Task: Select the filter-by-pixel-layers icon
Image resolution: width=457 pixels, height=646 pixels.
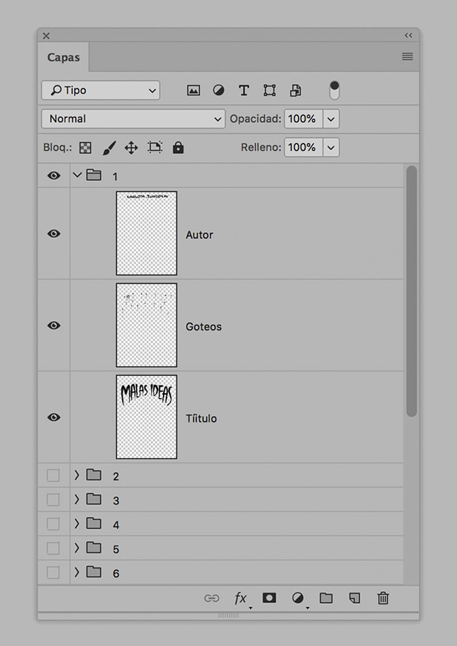Action: [x=193, y=90]
